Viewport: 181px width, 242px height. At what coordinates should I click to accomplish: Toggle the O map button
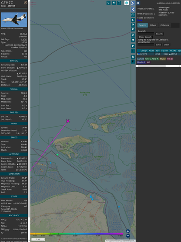coord(133,24)
